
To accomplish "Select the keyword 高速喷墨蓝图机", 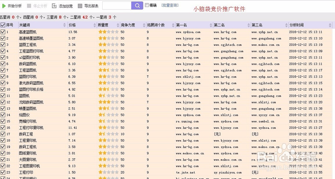I will [31, 38].
